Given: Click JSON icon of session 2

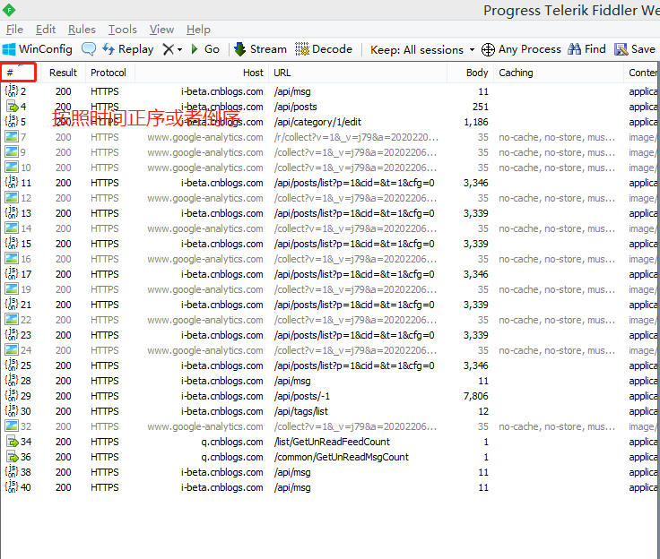Looking at the screenshot, I should click(x=12, y=90).
